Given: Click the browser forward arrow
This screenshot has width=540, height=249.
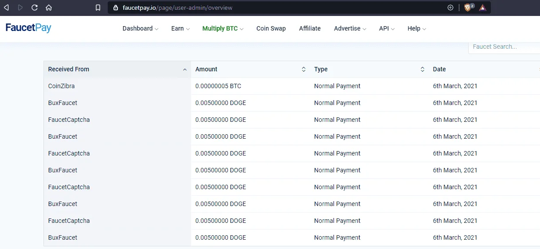Looking at the screenshot, I should point(20,8).
